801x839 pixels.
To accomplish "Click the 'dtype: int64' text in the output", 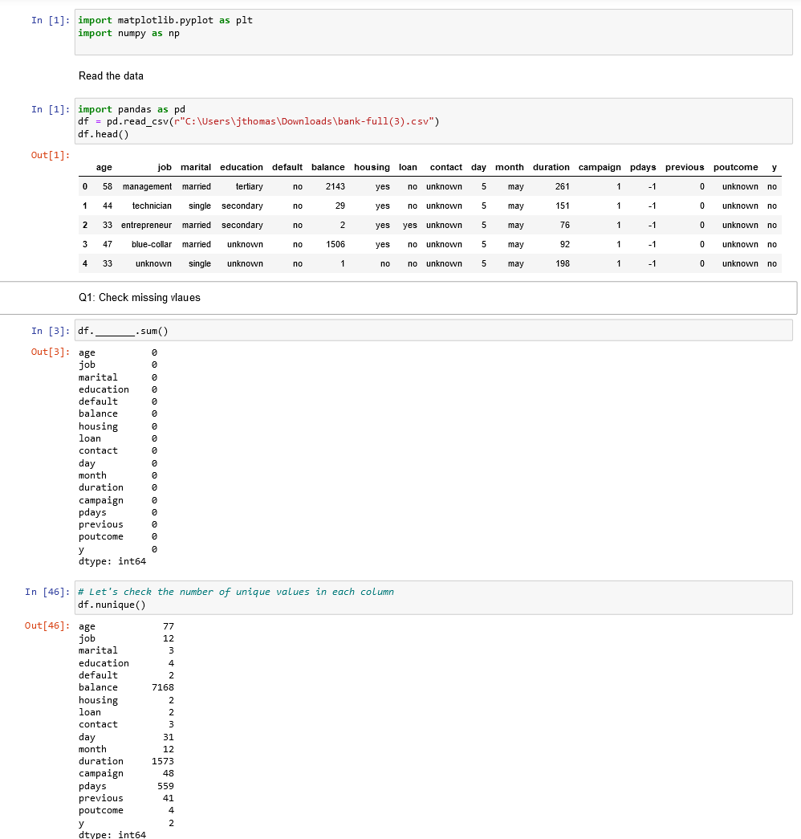I will pyautogui.click(x=111, y=561).
